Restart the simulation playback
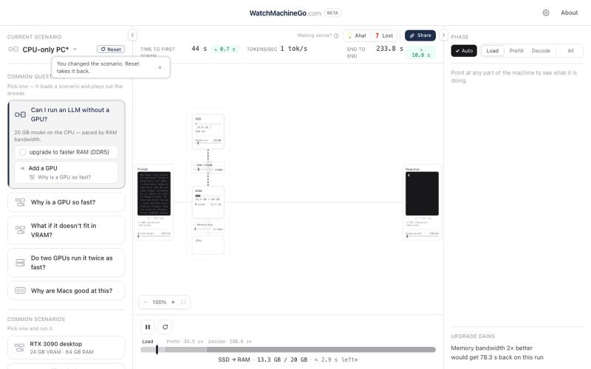This screenshot has width=591, height=369. [165, 327]
